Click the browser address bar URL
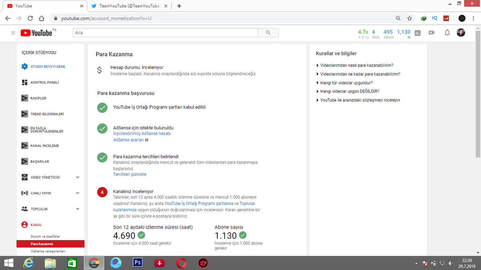Viewport: 481px width, 270px height. tap(106, 18)
